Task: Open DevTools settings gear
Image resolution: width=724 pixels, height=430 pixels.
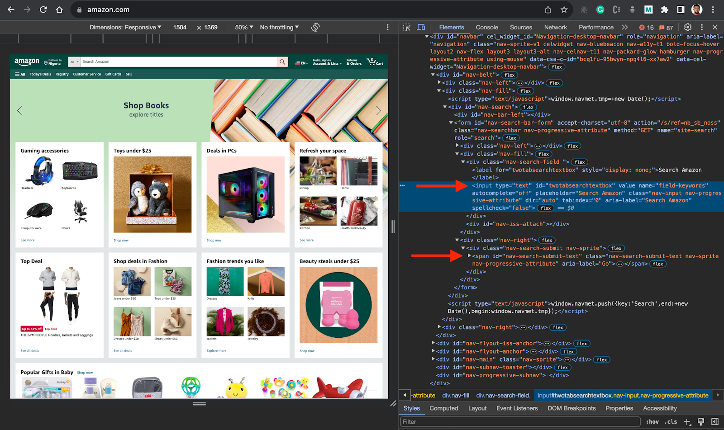Action: pos(687,27)
